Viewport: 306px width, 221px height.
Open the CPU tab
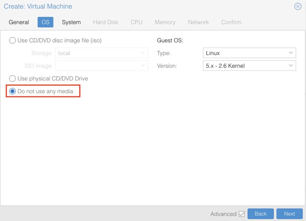click(136, 22)
